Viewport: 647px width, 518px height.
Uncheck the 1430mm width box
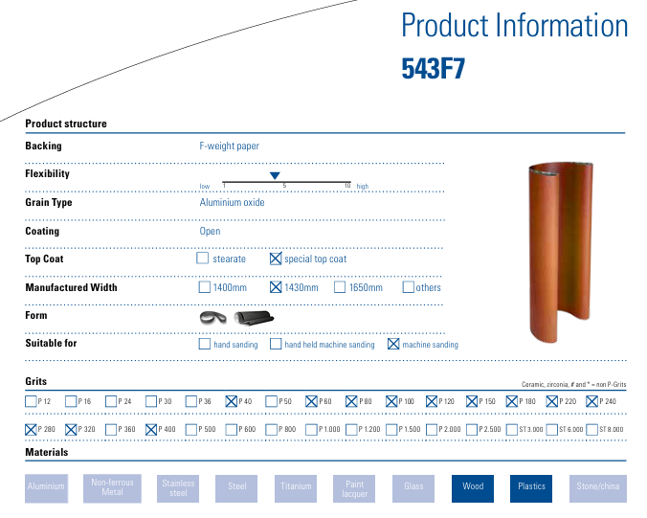276,287
